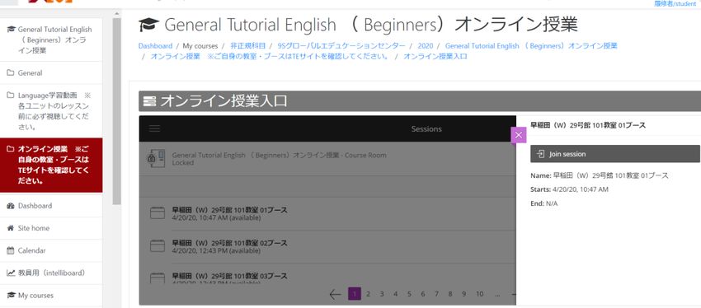Click the Site home house icon
Image resolution: width=701 pixels, height=308 pixels.
(11, 228)
